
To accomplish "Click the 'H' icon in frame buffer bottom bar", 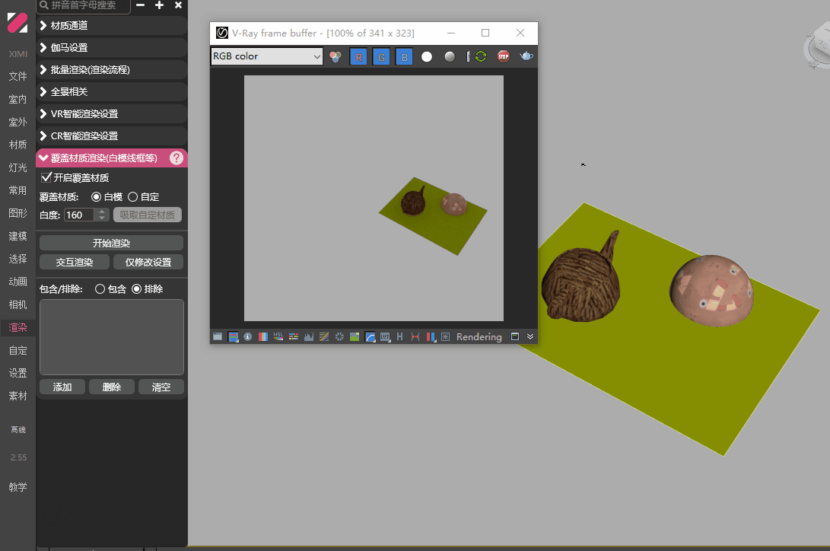I will click(x=399, y=336).
